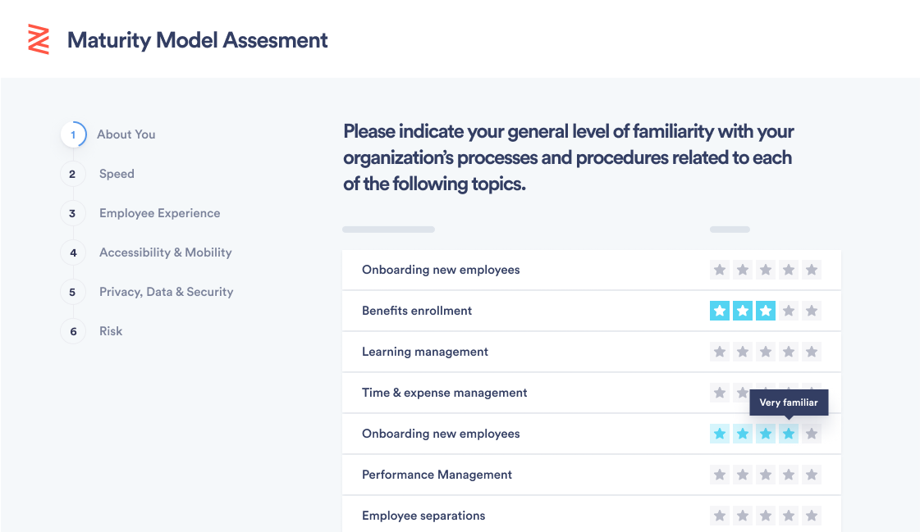Click the Maturity Model Assesment title
Viewport: 920px width, 532px height.
pyautogui.click(x=197, y=40)
